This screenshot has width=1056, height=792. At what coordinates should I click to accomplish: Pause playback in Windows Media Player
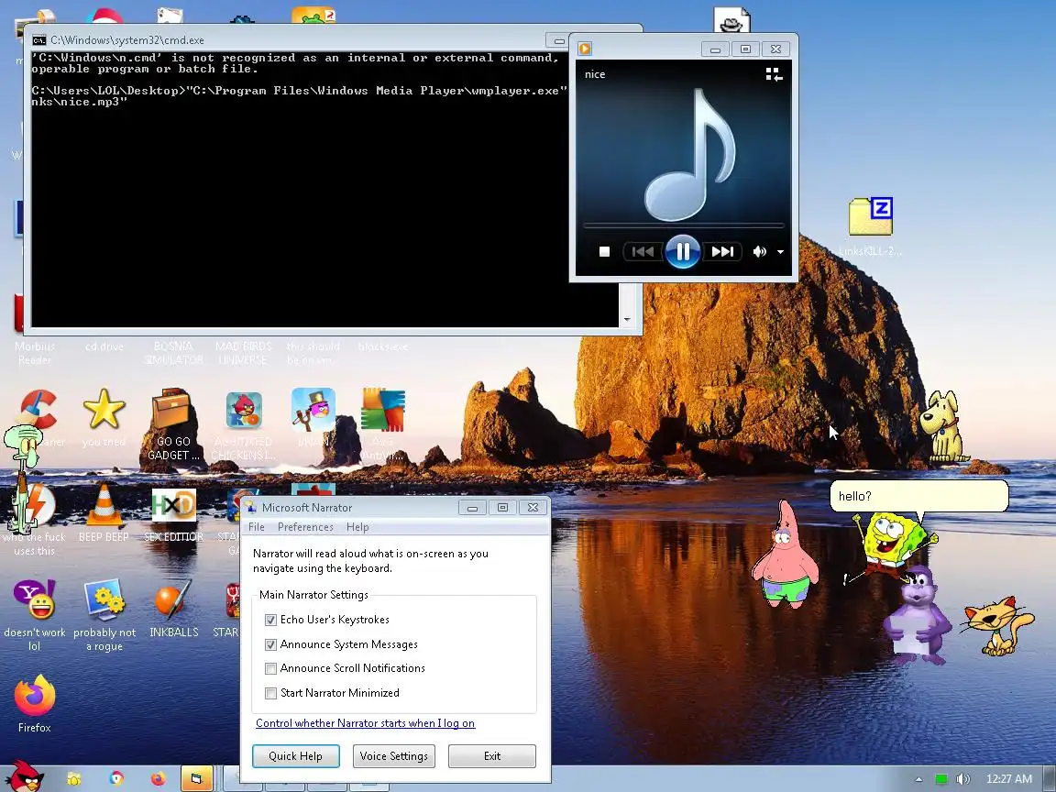682,251
